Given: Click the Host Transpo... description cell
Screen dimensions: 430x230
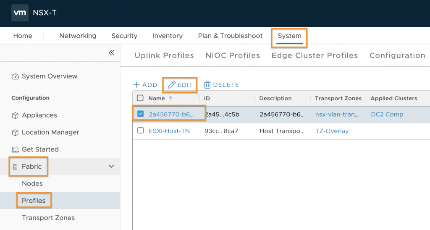Looking at the screenshot, I should click(x=282, y=131).
